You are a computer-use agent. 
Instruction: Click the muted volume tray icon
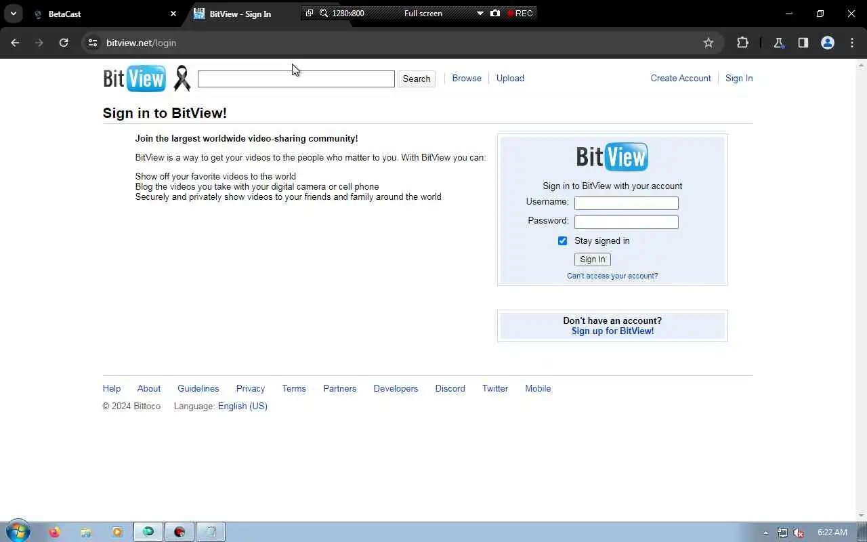799,533
